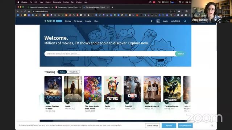Screen dimensions: 232x130
Task: Open the People menu in TMDB navigation
Action: click(88, 21)
